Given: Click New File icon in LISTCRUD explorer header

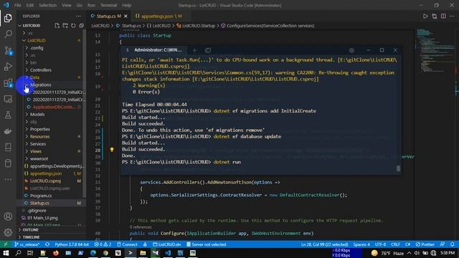Looking at the screenshot, I should [x=57, y=26].
